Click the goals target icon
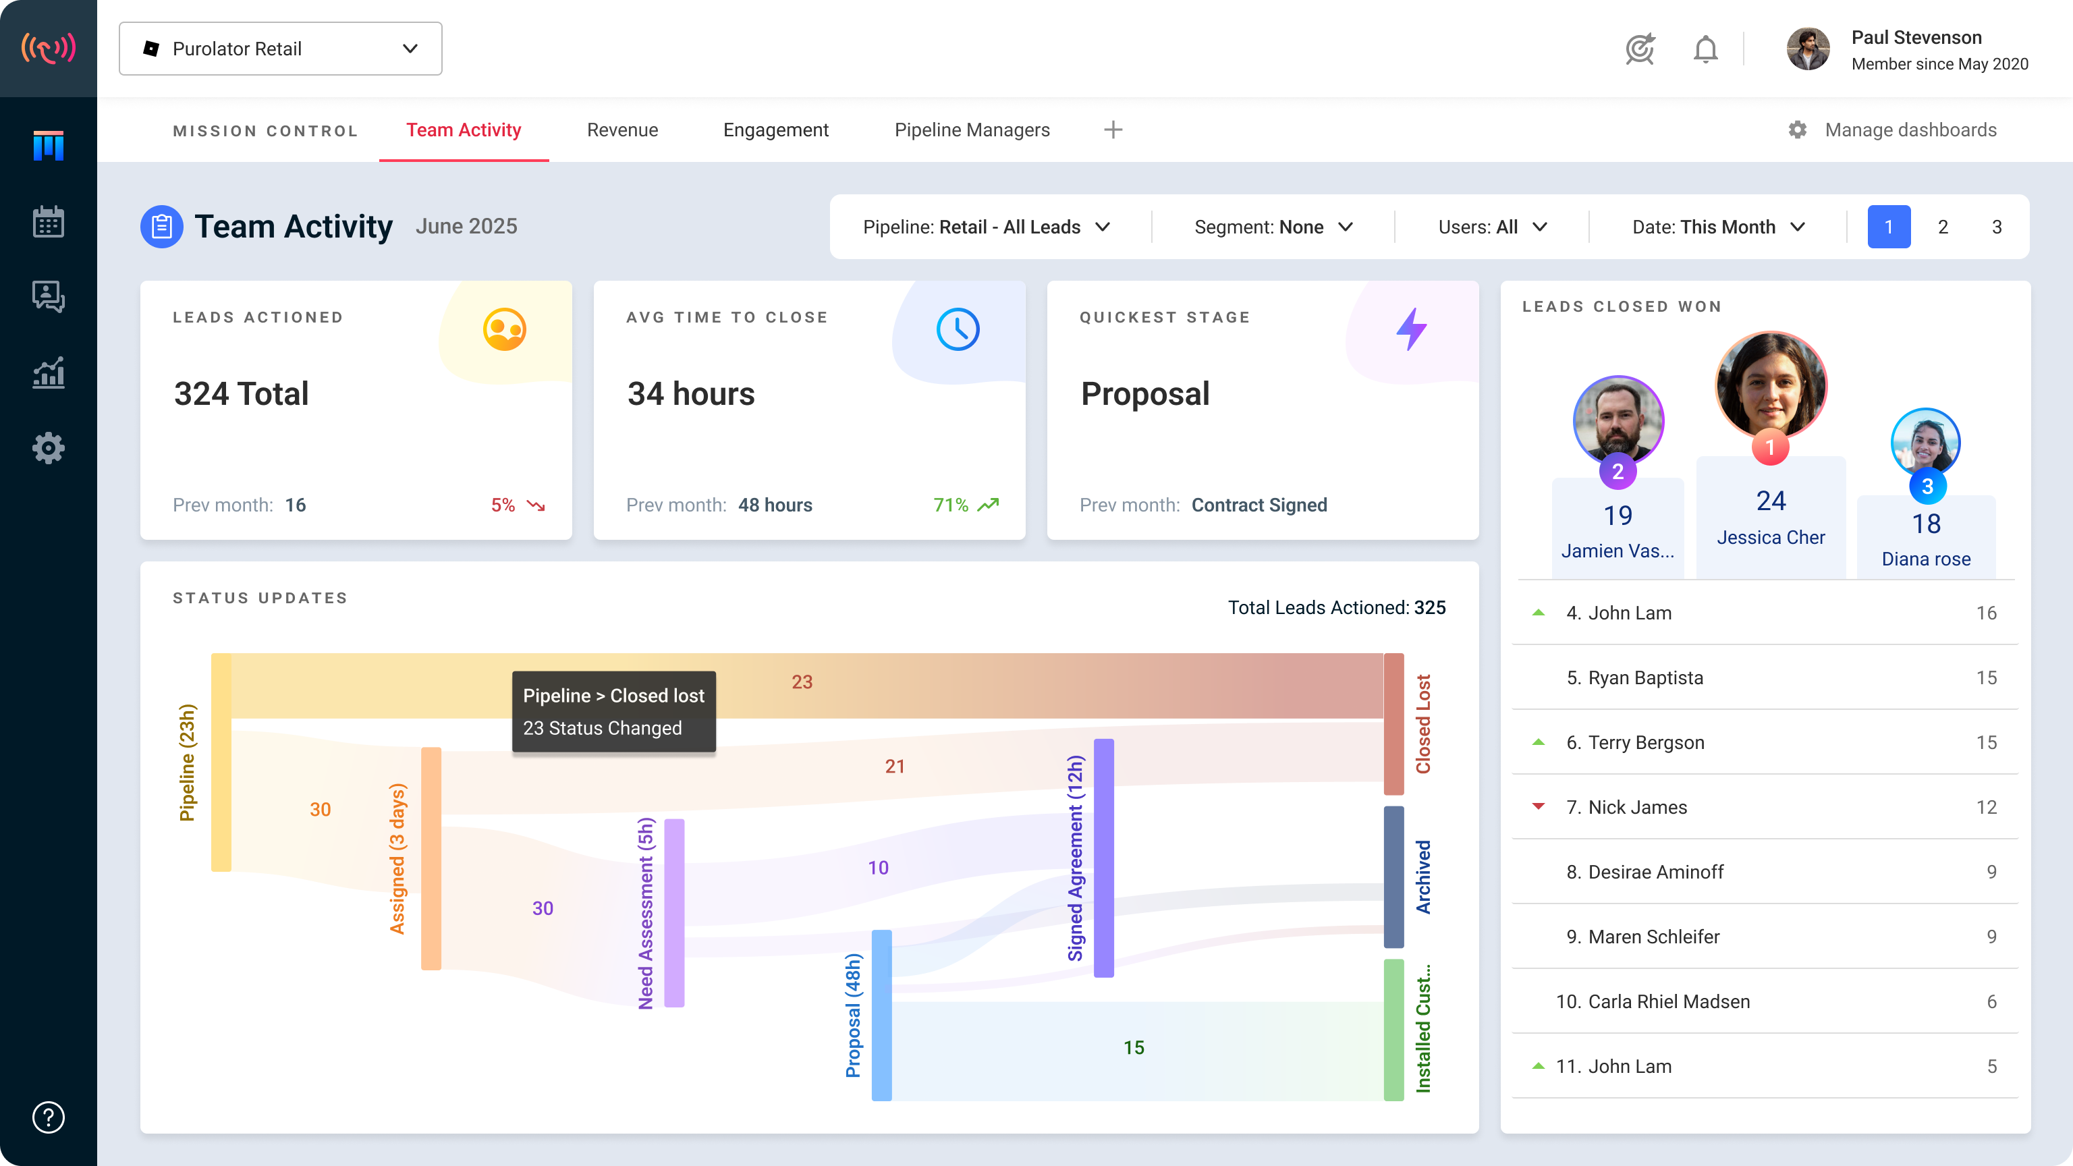The height and width of the screenshot is (1166, 2073). [1639, 49]
